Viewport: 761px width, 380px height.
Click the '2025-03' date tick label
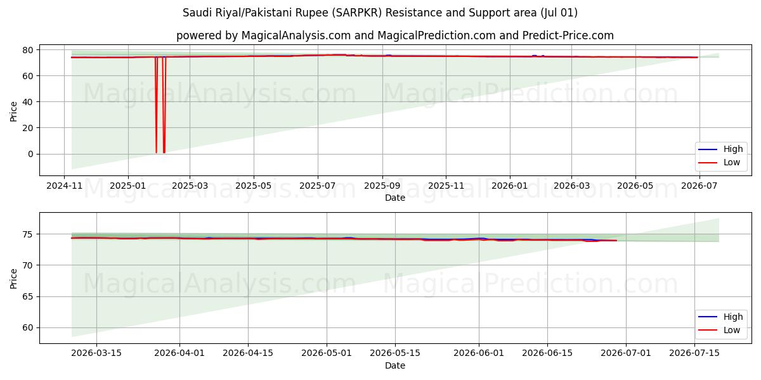(x=189, y=186)
